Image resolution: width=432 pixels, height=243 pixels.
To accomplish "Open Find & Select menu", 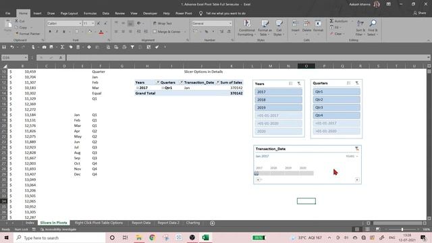I will [x=373, y=28].
